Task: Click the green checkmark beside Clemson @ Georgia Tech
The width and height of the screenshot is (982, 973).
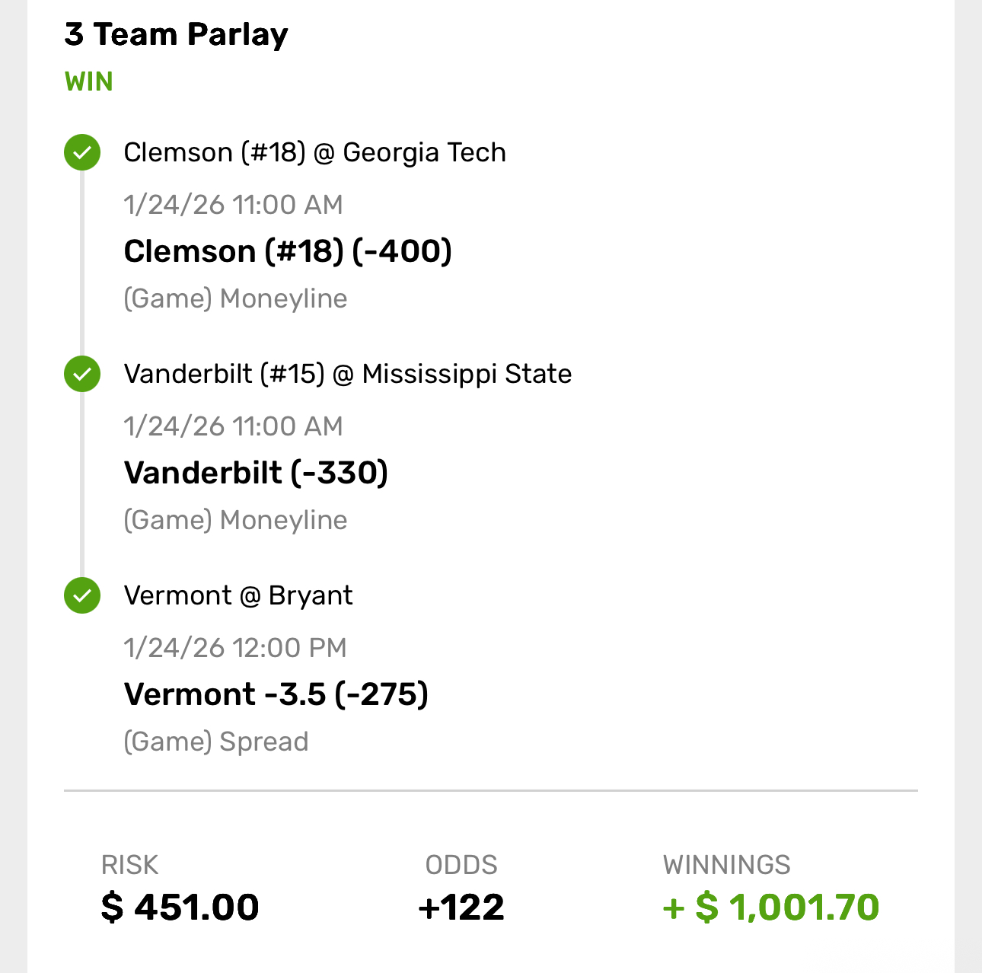Action: click(x=82, y=152)
